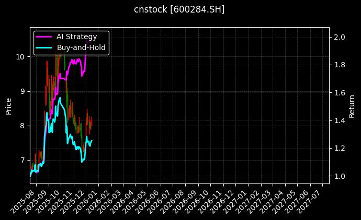Click the return tick label 1.6
The image size is (361, 220).
340,93
